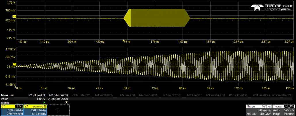This screenshot has height=116, width=296.
Task: Add a new trace with plus box
Action: pyautogui.click(x=58, y=110)
